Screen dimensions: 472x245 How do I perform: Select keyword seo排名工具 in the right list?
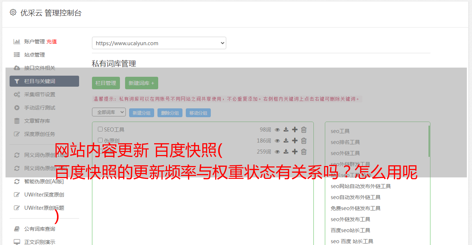tap(345, 142)
